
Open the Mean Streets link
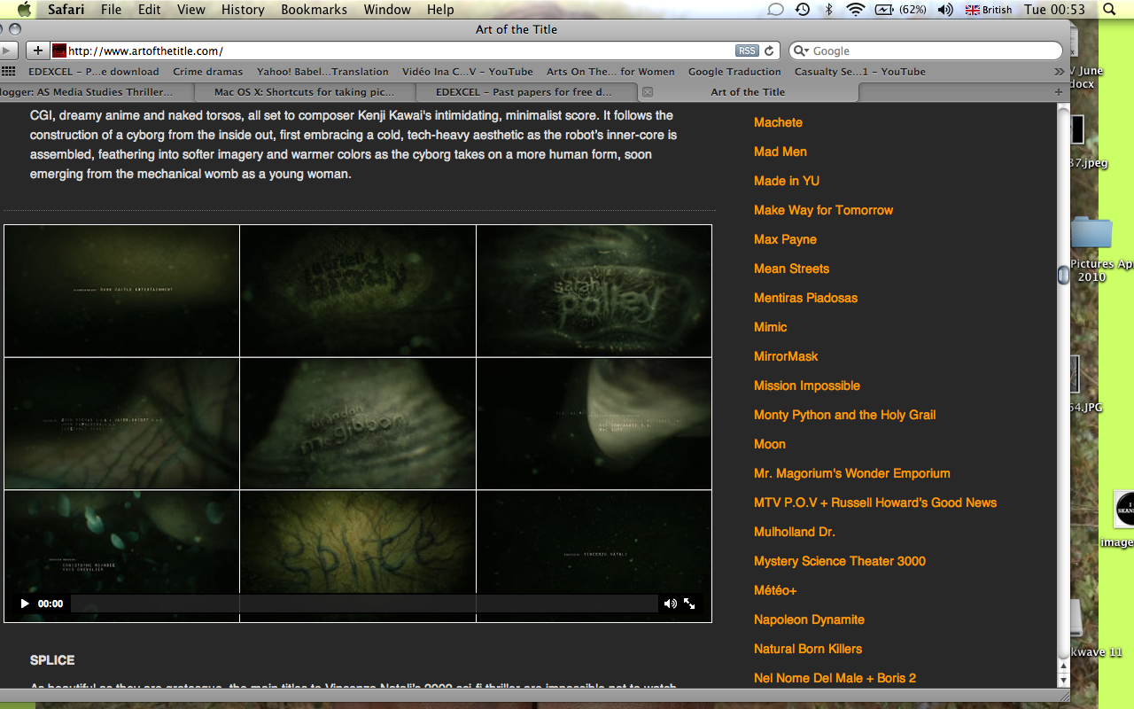pos(791,269)
